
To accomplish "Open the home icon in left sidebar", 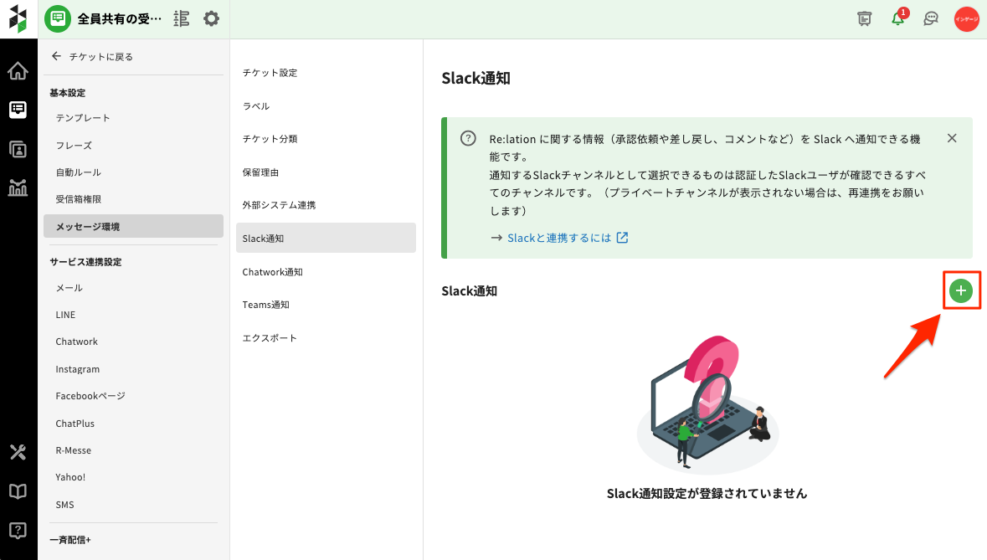I will 18,71.
